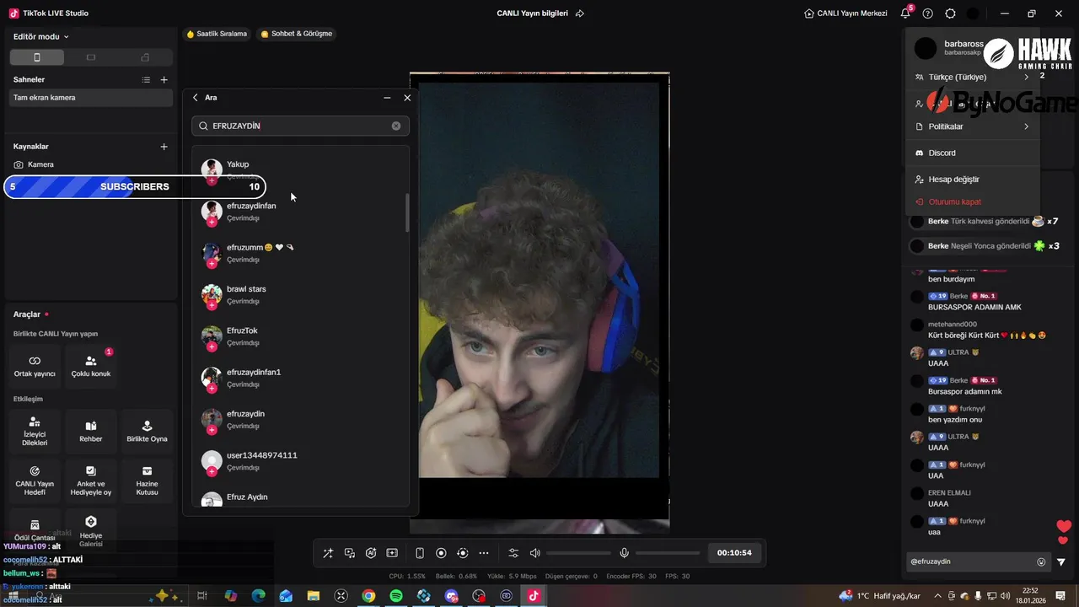1079x607 pixels.
Task: Add a new scene in Sahneler
Action: click(164, 80)
